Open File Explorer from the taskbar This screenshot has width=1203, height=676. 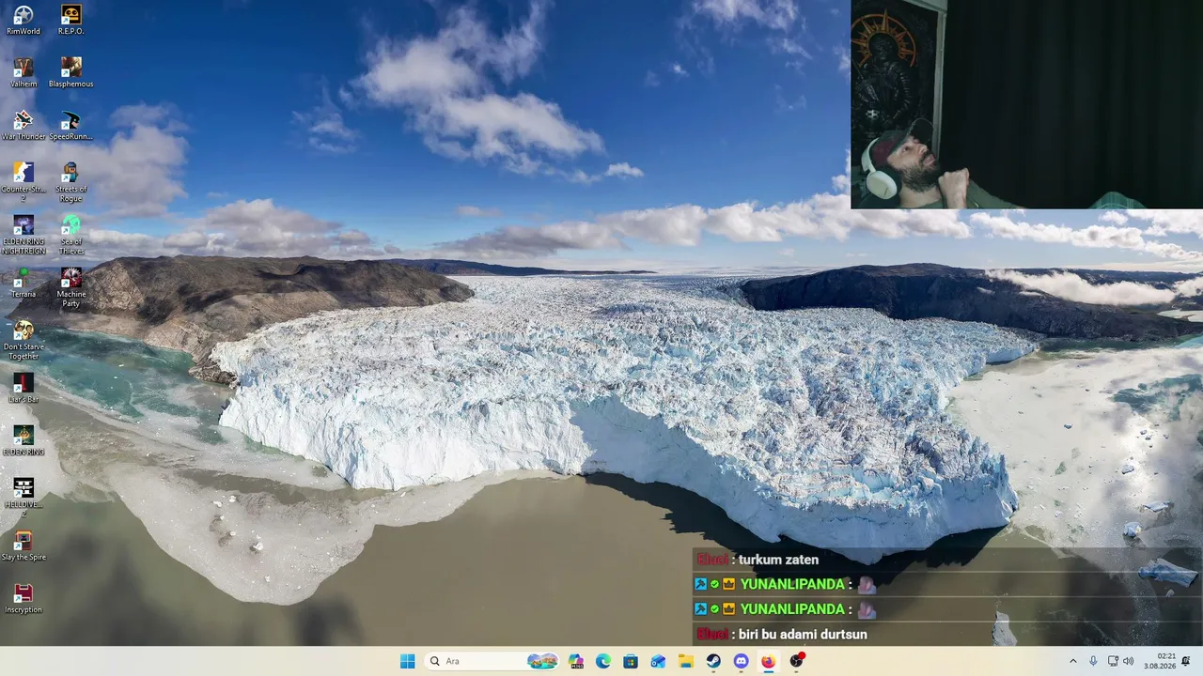coord(686,661)
